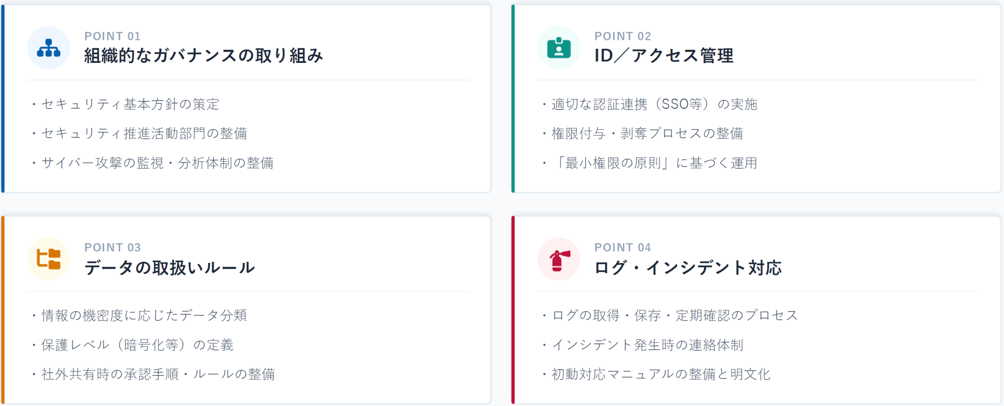Click the ID／アクセス管理 heading
The image size is (1004, 406).
(x=664, y=55)
